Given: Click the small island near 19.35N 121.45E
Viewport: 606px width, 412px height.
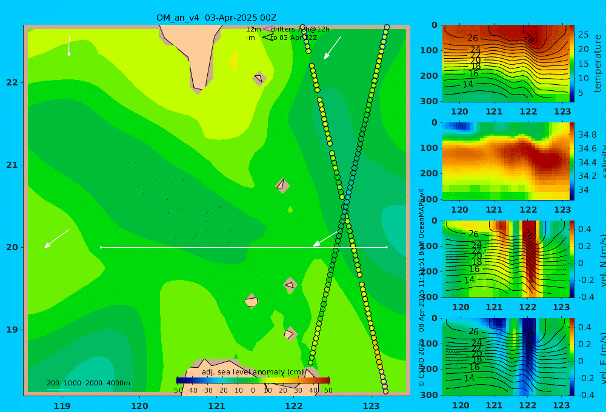Looking at the screenshot, I should (251, 301).
